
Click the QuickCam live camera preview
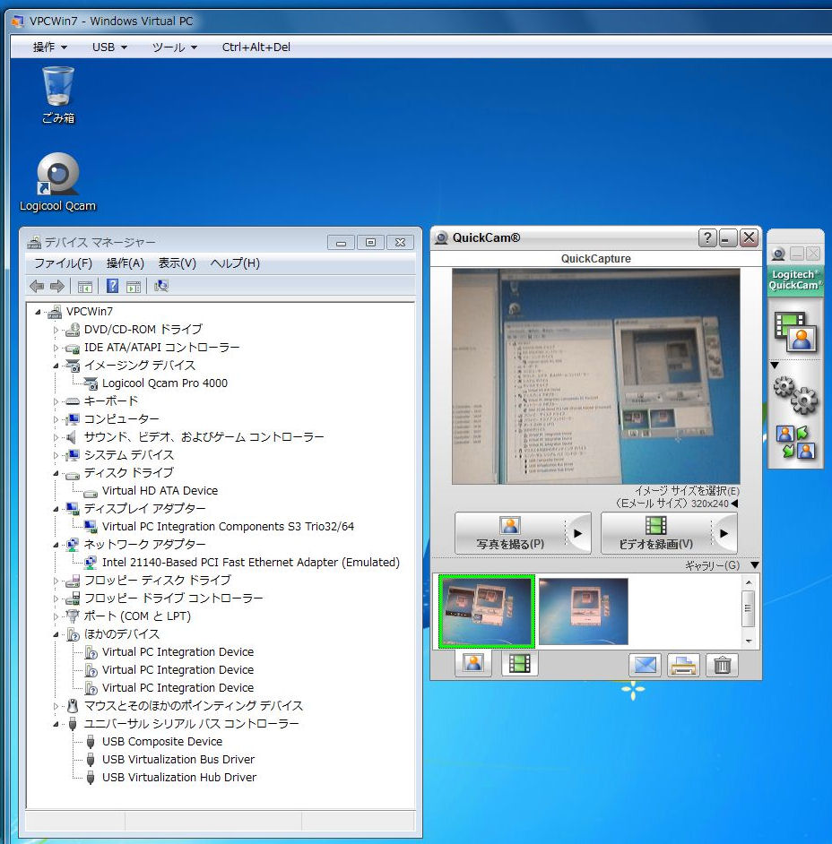[595, 376]
